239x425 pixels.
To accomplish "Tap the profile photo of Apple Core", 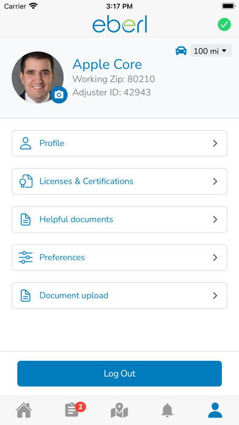I will 38,78.
